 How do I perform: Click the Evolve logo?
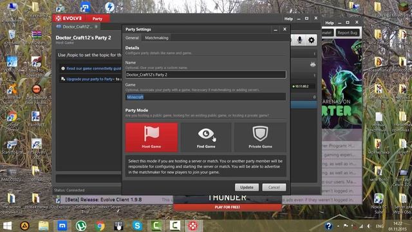69,19
